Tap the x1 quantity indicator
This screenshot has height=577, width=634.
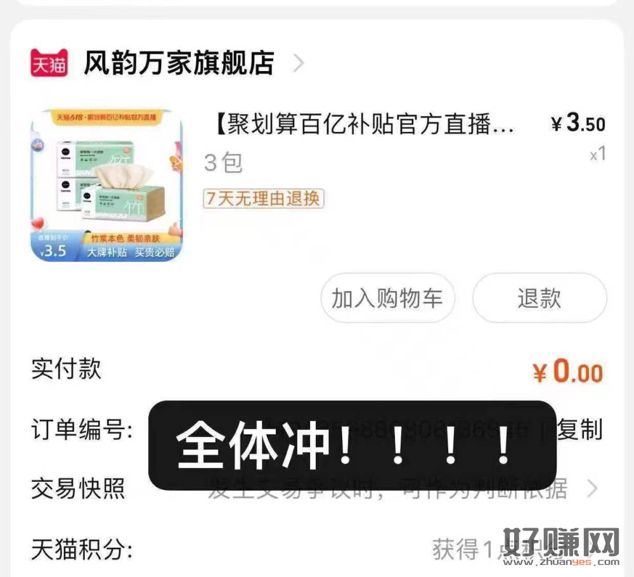point(598,154)
